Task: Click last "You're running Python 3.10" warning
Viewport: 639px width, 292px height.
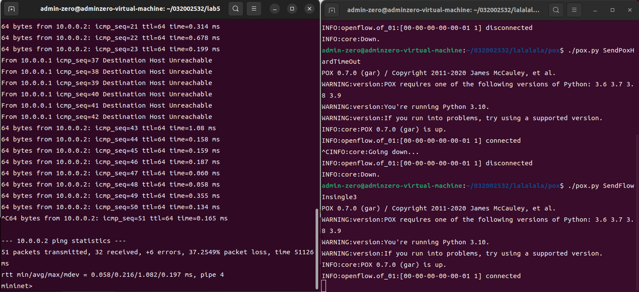Action: tap(405, 242)
